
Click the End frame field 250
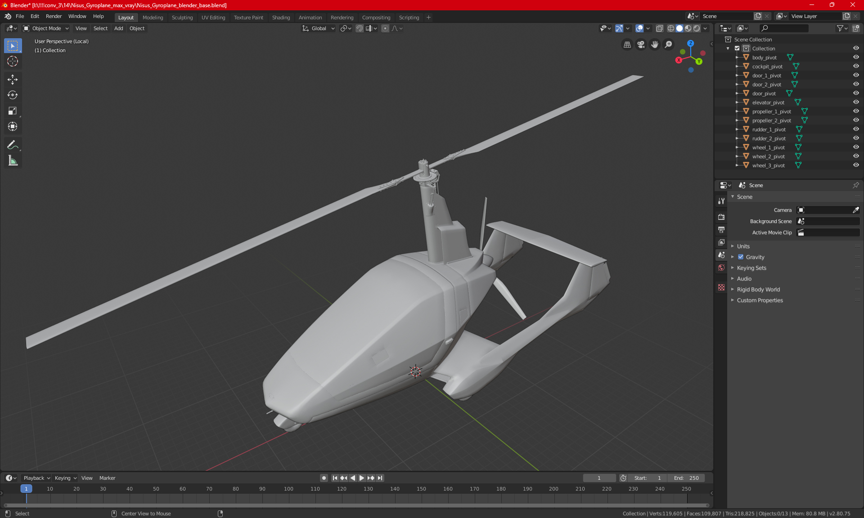pos(686,478)
